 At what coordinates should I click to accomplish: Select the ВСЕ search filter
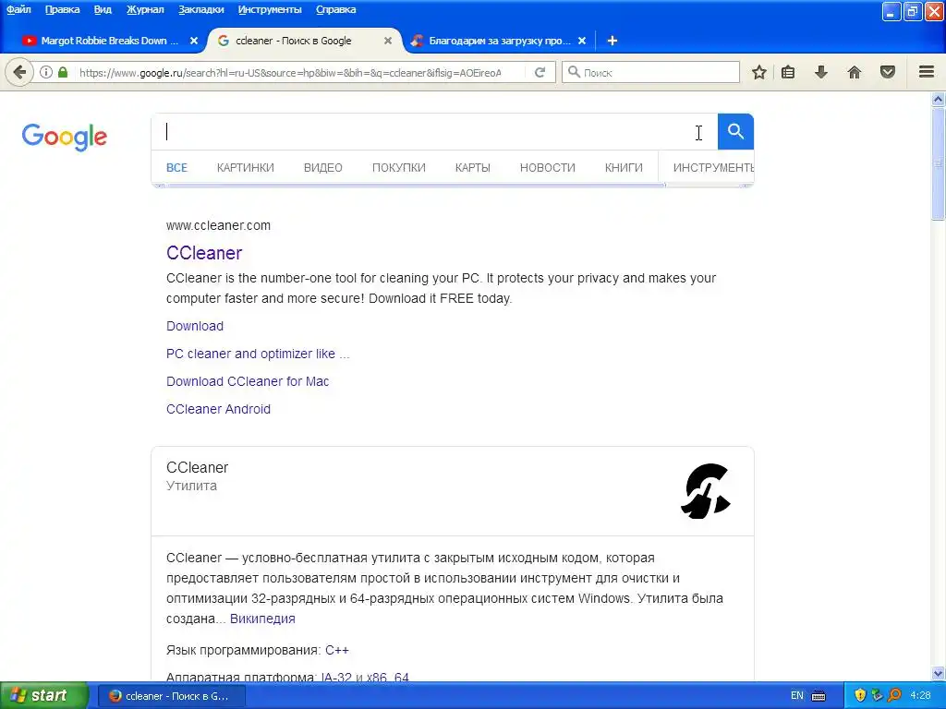(176, 168)
